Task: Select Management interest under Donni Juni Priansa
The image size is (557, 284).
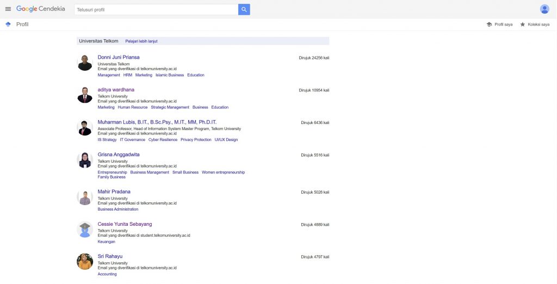Action: pos(109,75)
